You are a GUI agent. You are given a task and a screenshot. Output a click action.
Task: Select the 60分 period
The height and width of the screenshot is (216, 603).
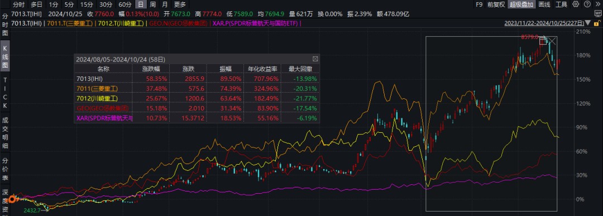point(125,4)
